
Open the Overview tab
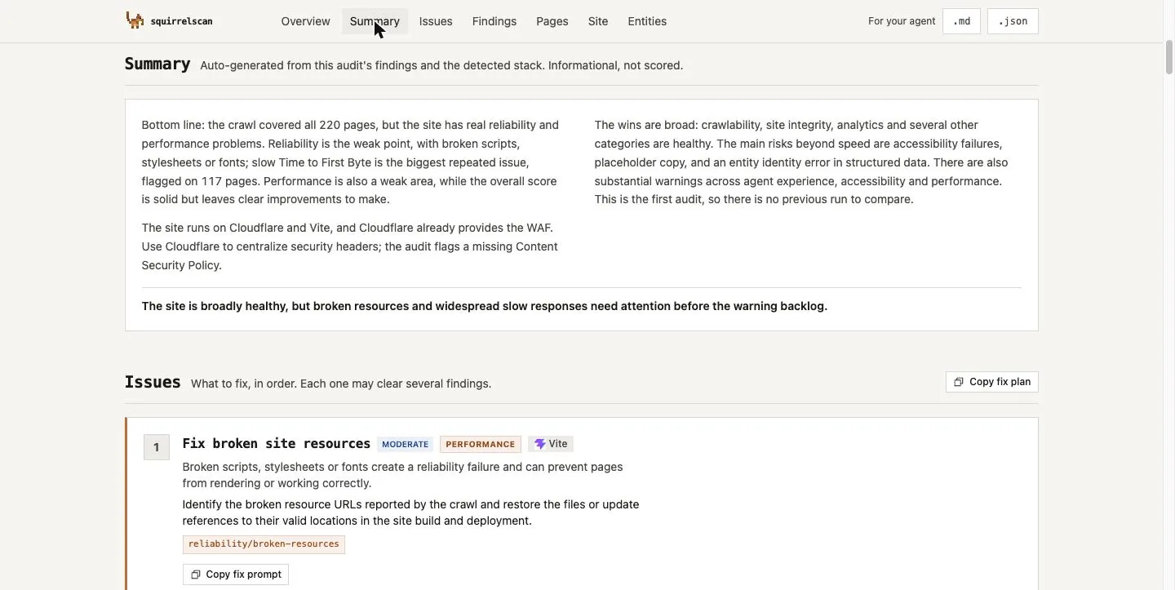(305, 21)
